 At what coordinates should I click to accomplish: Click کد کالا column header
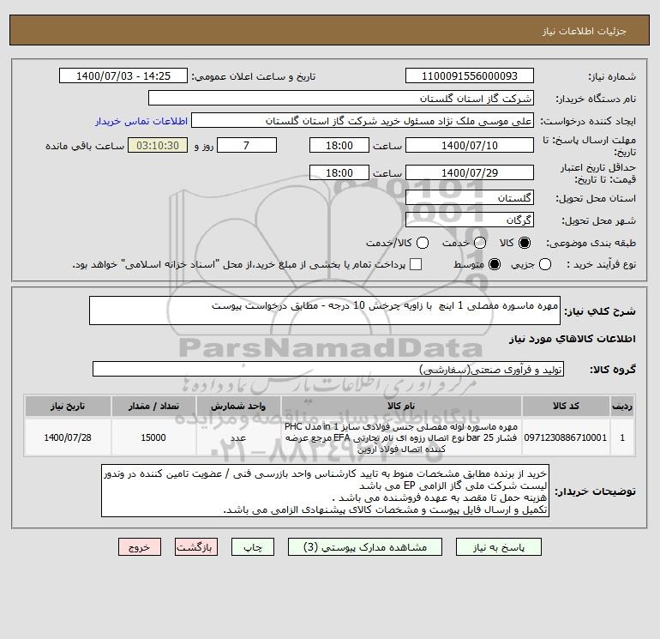[566, 406]
